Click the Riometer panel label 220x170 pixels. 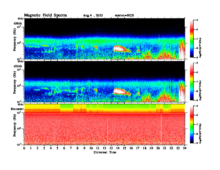click(x=17, y=109)
